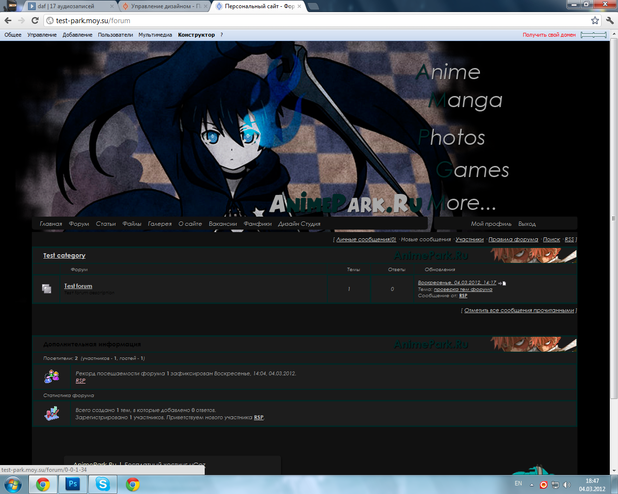
Task: Go back using the browser back arrow
Action: 8,20
